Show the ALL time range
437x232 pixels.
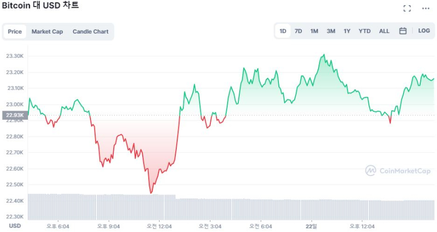pos(384,31)
